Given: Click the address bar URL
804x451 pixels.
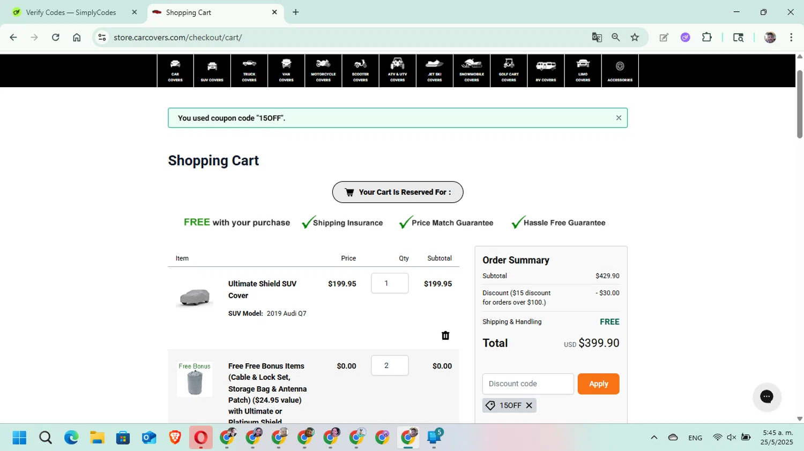Looking at the screenshot, I should pos(178,37).
